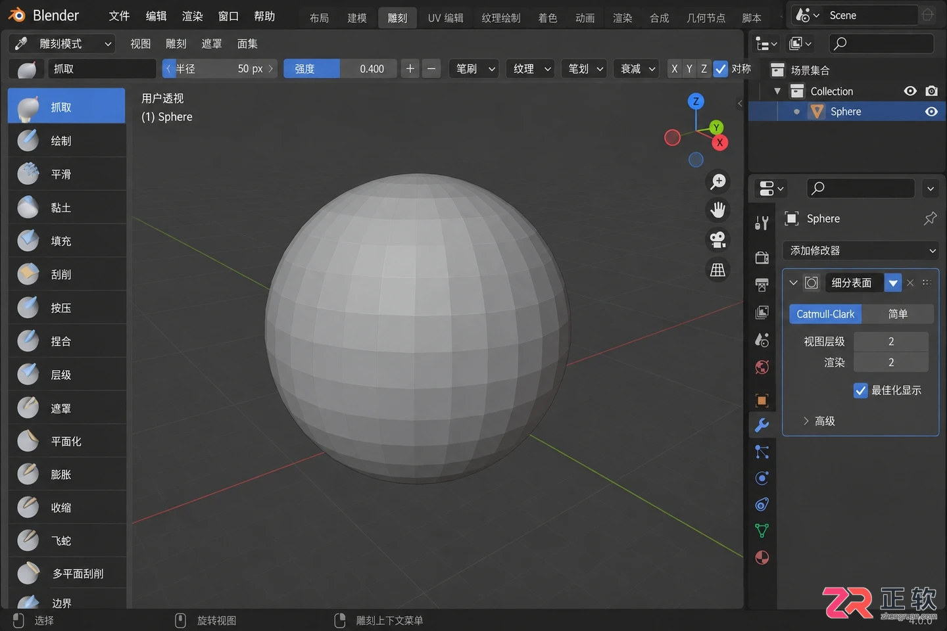947x631 pixels.
Task: Select the 刮削 (Scrape) brush tool
Action: (x=66, y=274)
